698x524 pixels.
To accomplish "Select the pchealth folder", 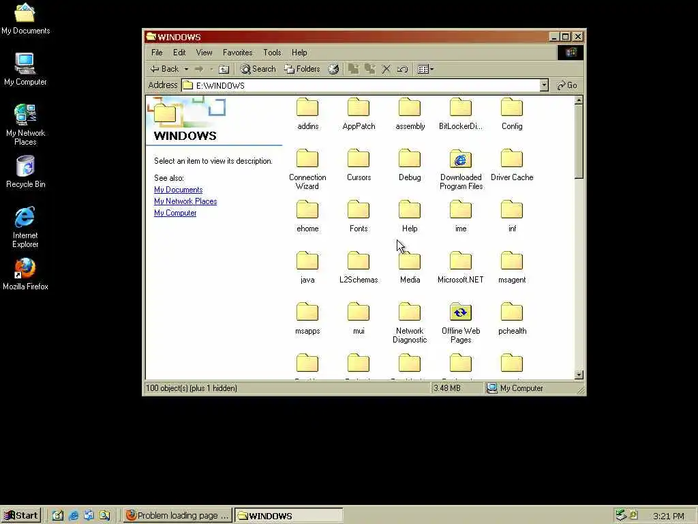I will [x=512, y=319].
